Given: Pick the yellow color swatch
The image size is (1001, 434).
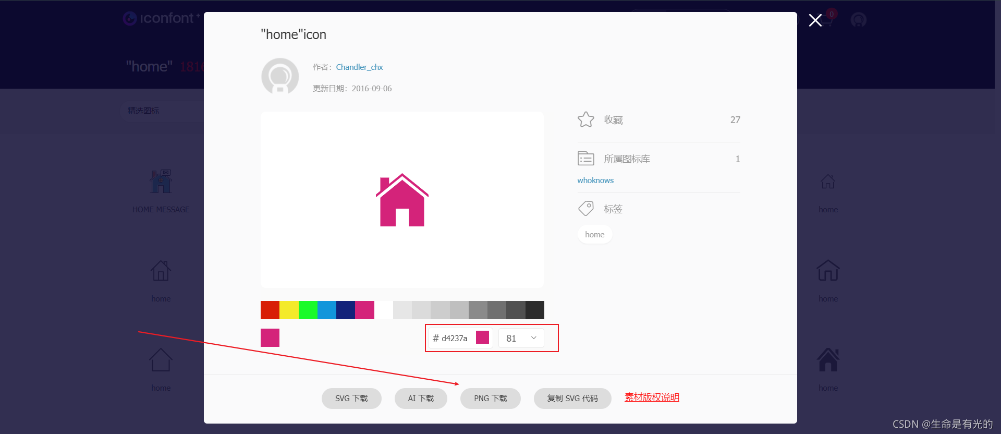Looking at the screenshot, I should click(x=289, y=310).
